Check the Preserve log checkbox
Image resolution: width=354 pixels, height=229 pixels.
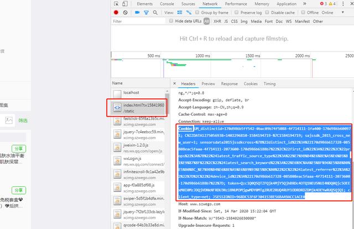[236, 12]
